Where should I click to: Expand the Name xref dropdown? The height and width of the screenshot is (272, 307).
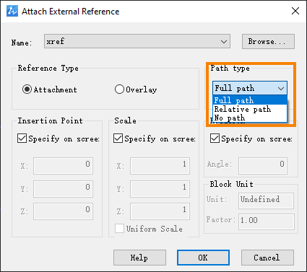point(137,41)
